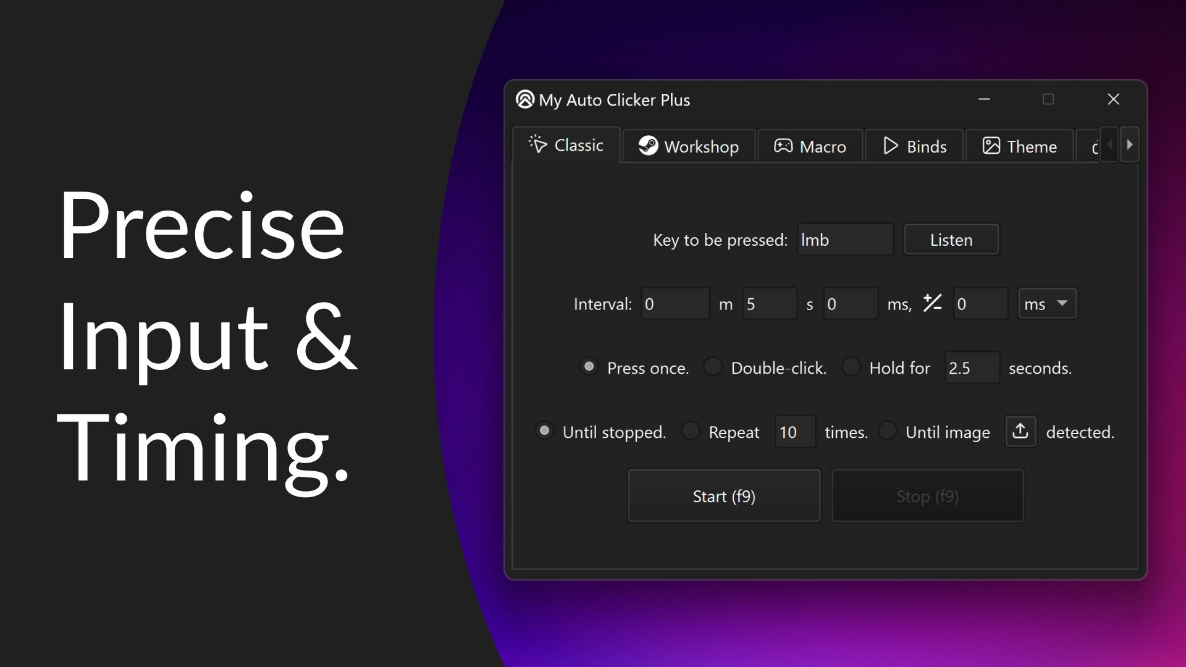Screen dimensions: 1186x667
Task: Select the Repeat times radio option
Action: [691, 431]
